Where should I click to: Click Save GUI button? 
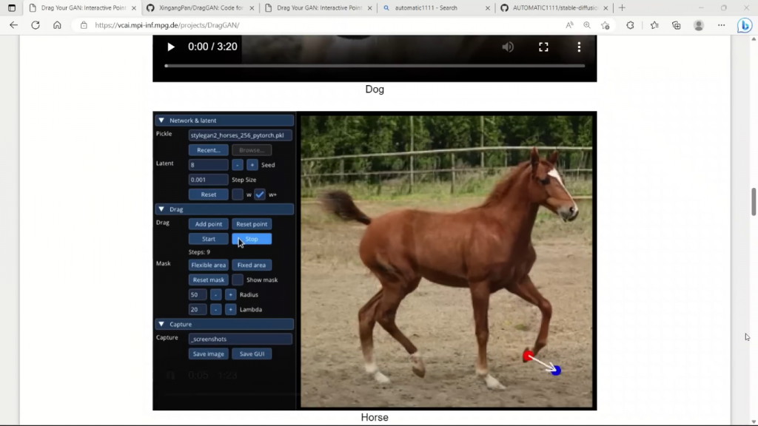coord(252,354)
